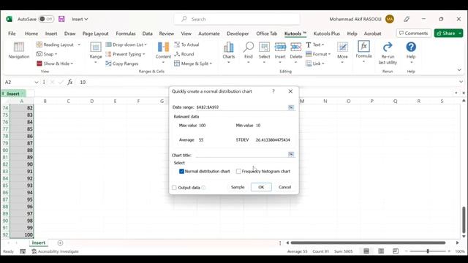Screen dimensions: 468x263
Task: Click the save icon in title bar
Action: point(61,19)
